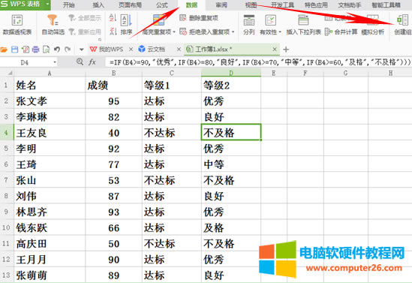Select the 等级2 header cell
The image size is (412, 283).
[x=231, y=85]
